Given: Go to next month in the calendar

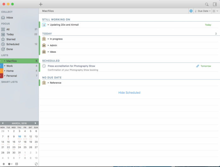Looking at the screenshot, I should (35, 123).
